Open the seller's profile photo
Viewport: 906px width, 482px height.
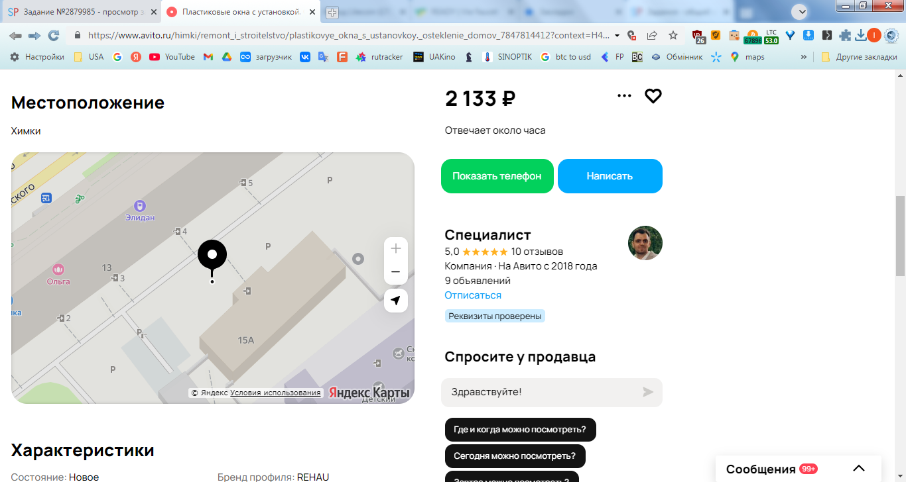click(645, 243)
